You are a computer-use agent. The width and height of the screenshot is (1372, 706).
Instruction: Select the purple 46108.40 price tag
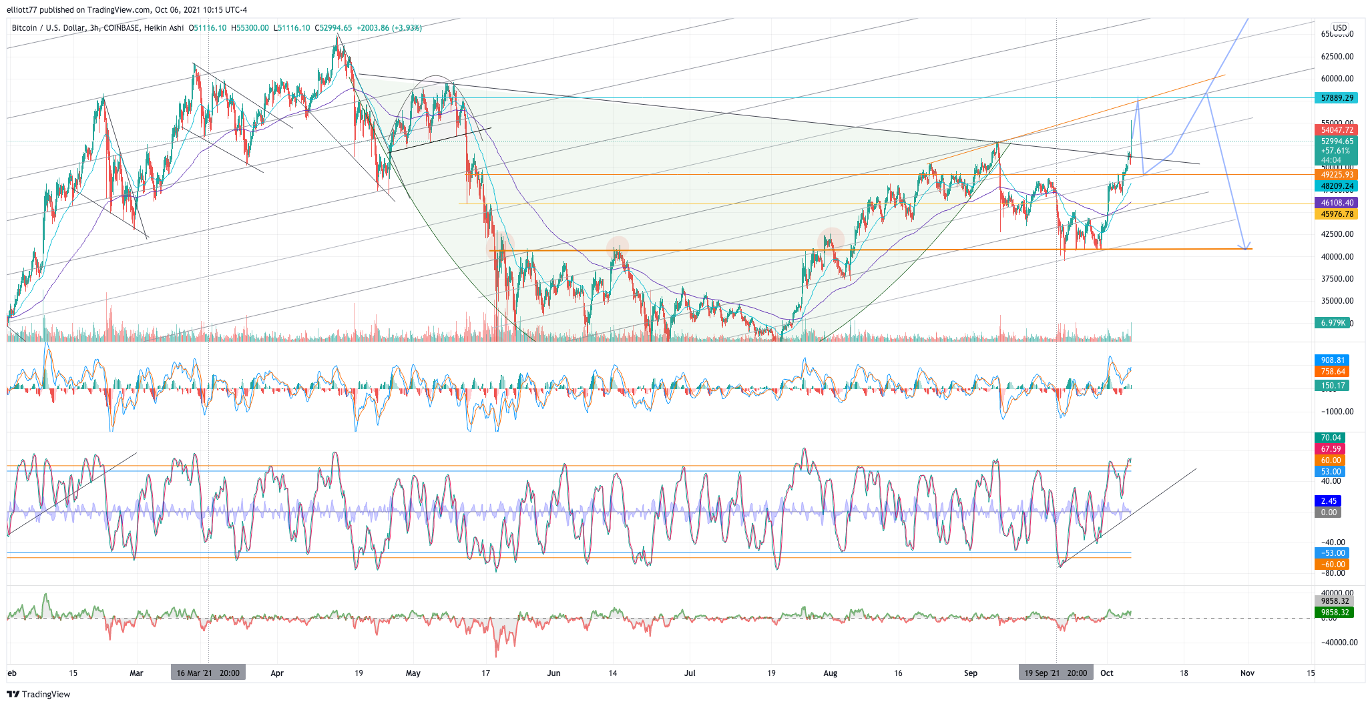[x=1337, y=203]
